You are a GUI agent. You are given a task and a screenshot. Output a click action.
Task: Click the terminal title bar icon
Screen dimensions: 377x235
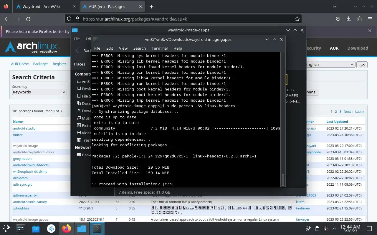coord(95,39)
